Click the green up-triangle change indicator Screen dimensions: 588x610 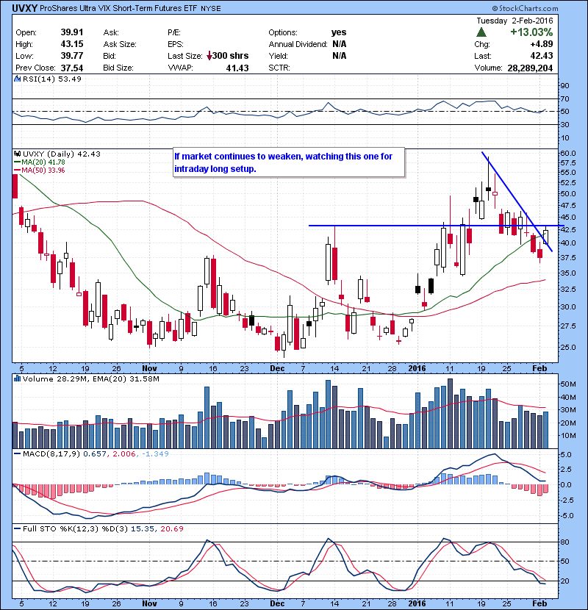coord(481,32)
